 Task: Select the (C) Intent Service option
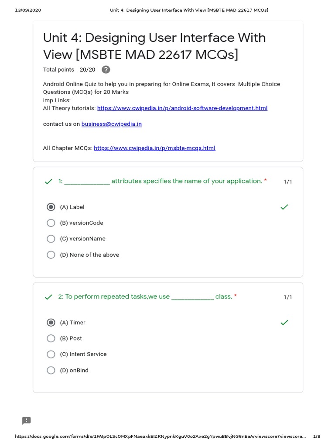tap(51, 354)
